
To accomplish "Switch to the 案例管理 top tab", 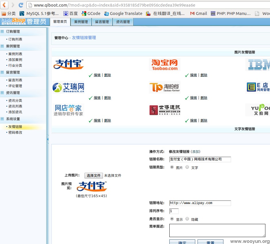I will pyautogui.click(x=81, y=22).
